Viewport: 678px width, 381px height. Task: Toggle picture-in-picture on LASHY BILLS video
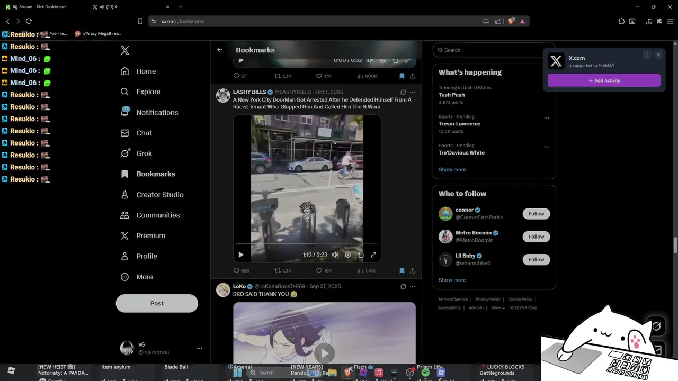click(361, 255)
